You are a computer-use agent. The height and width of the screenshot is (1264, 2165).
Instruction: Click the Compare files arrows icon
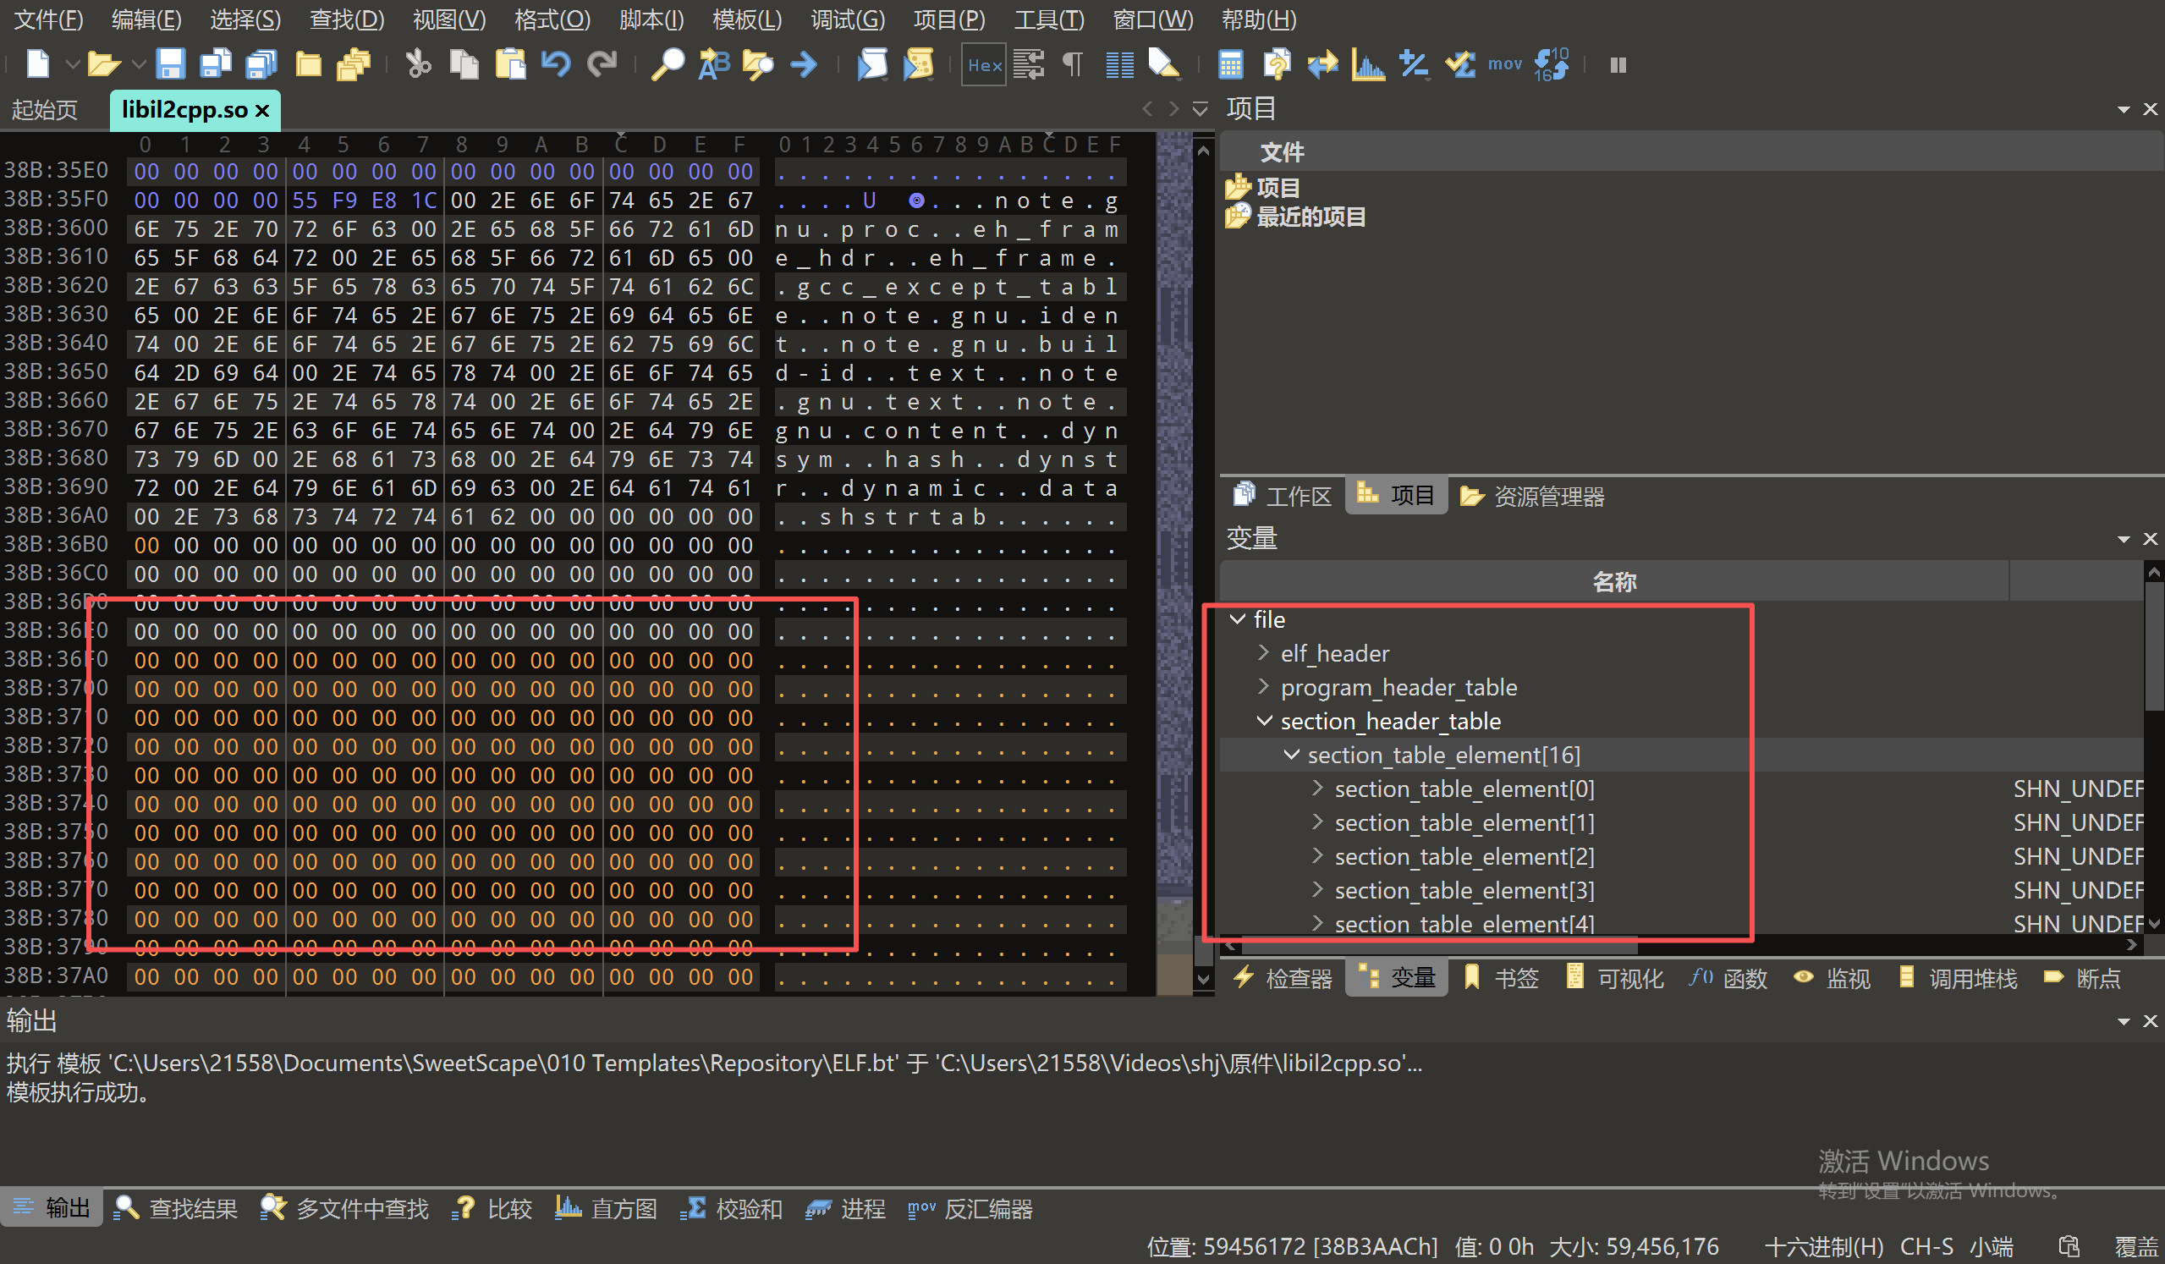click(1322, 64)
